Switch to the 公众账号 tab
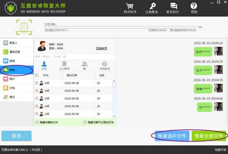This screenshot has height=154, width=228. coord(64,66)
